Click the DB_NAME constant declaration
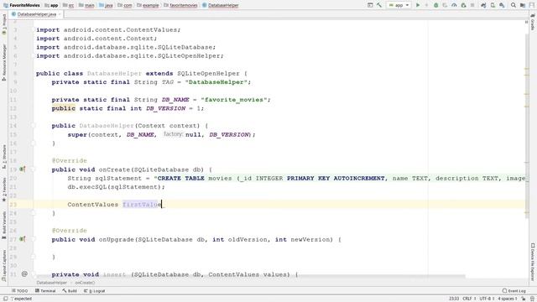 tap(175, 100)
